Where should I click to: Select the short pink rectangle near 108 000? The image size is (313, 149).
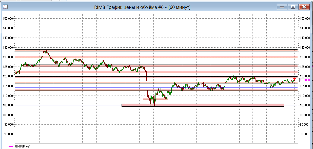(155, 99)
